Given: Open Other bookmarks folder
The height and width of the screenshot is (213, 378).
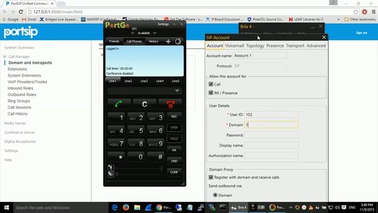Looking at the screenshot, I should (360, 20).
